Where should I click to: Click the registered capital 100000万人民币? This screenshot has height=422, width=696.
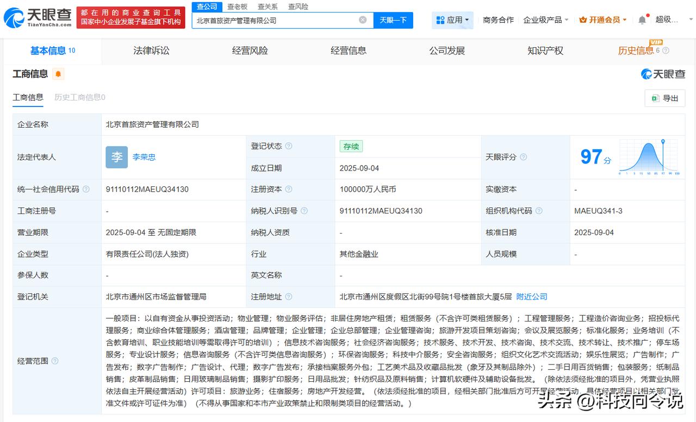[368, 190]
